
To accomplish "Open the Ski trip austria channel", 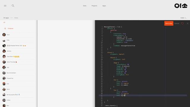I will (18, 95).
